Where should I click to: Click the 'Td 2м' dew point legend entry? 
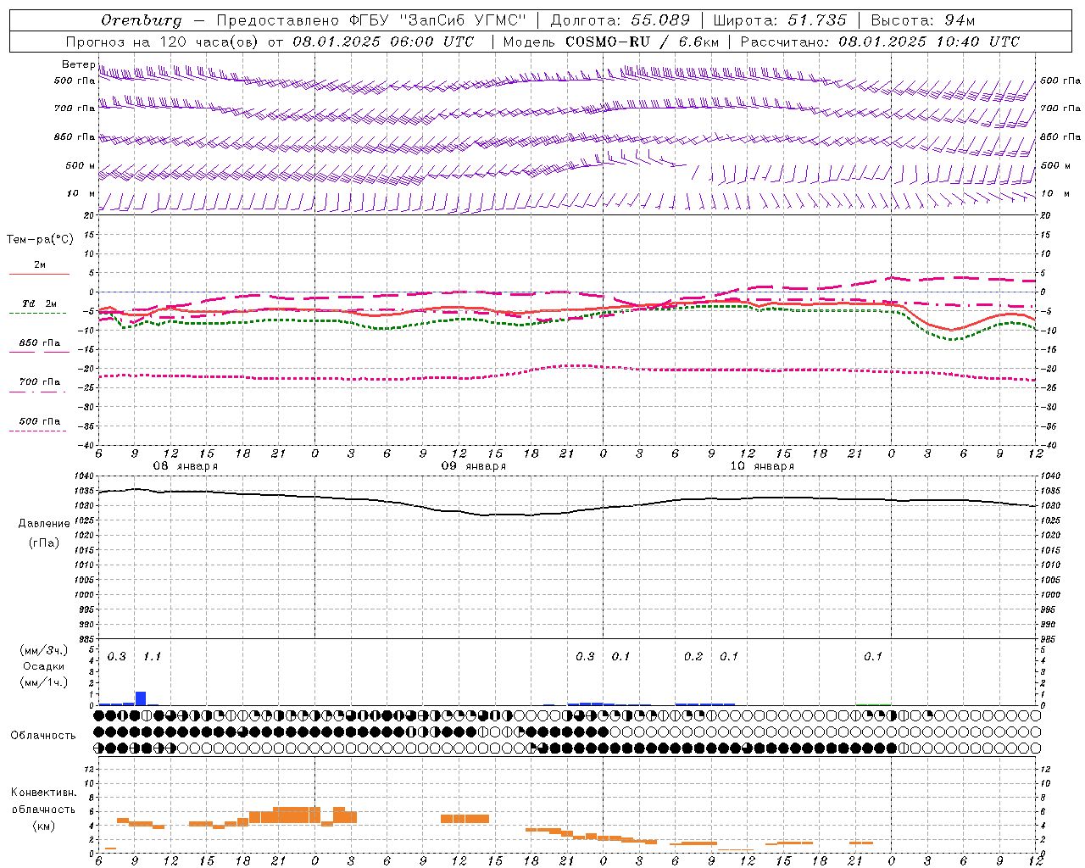[x=40, y=303]
